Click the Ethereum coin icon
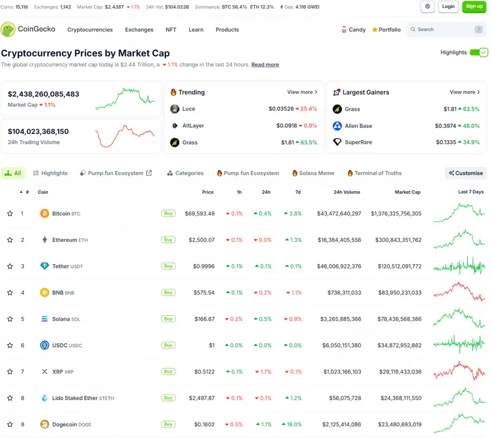Screen dimensions: 491x438 point(44,240)
